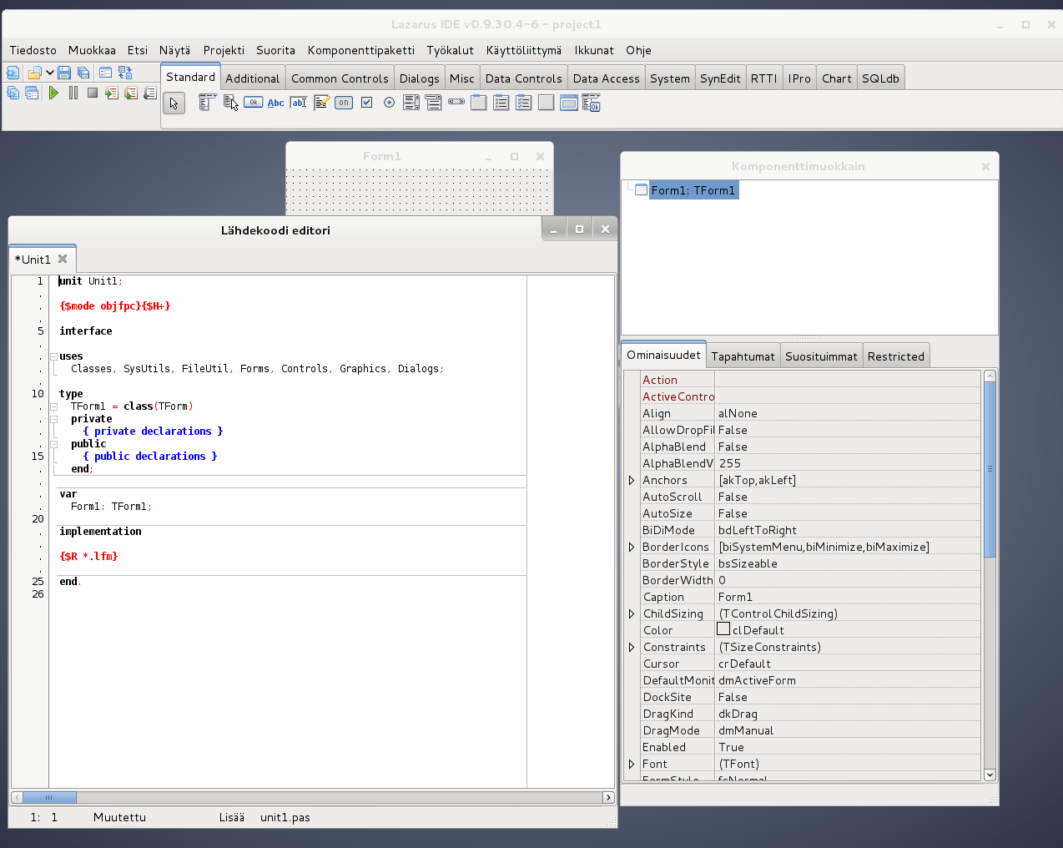Image resolution: width=1063 pixels, height=848 pixels.
Task: Click the Save all icon
Action: click(83, 73)
